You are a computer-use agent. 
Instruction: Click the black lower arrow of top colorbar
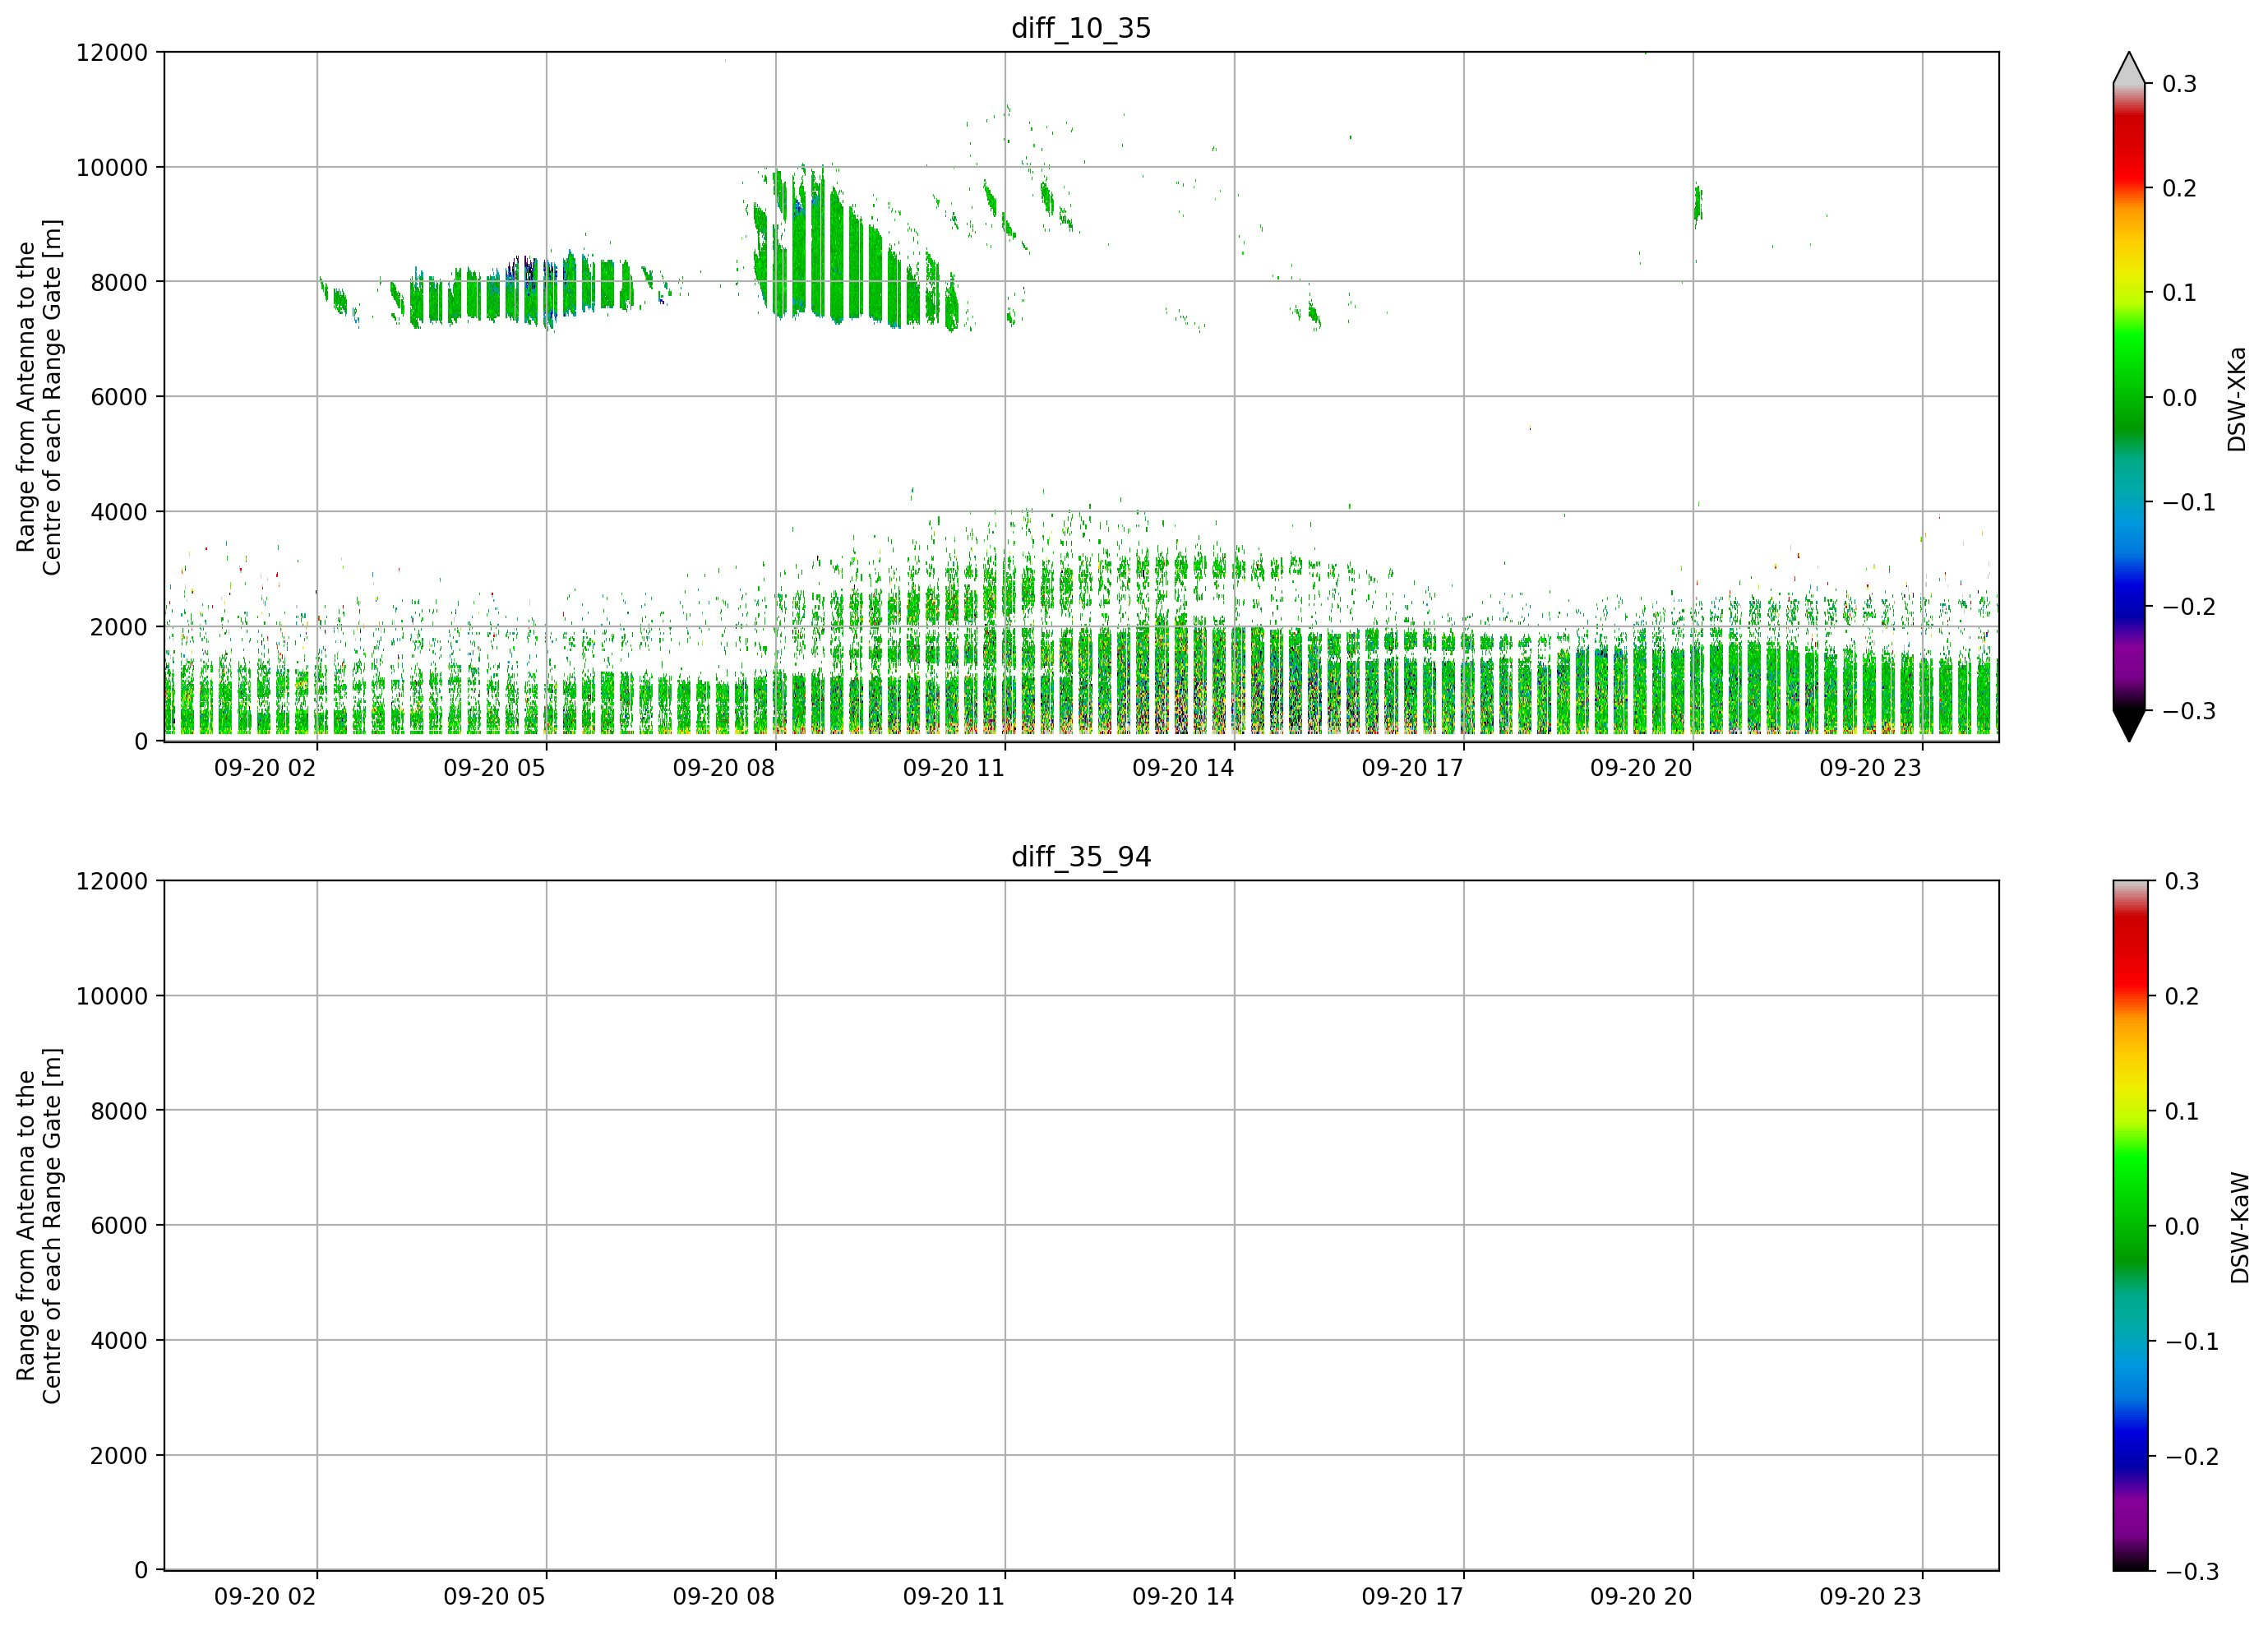pos(2129,725)
